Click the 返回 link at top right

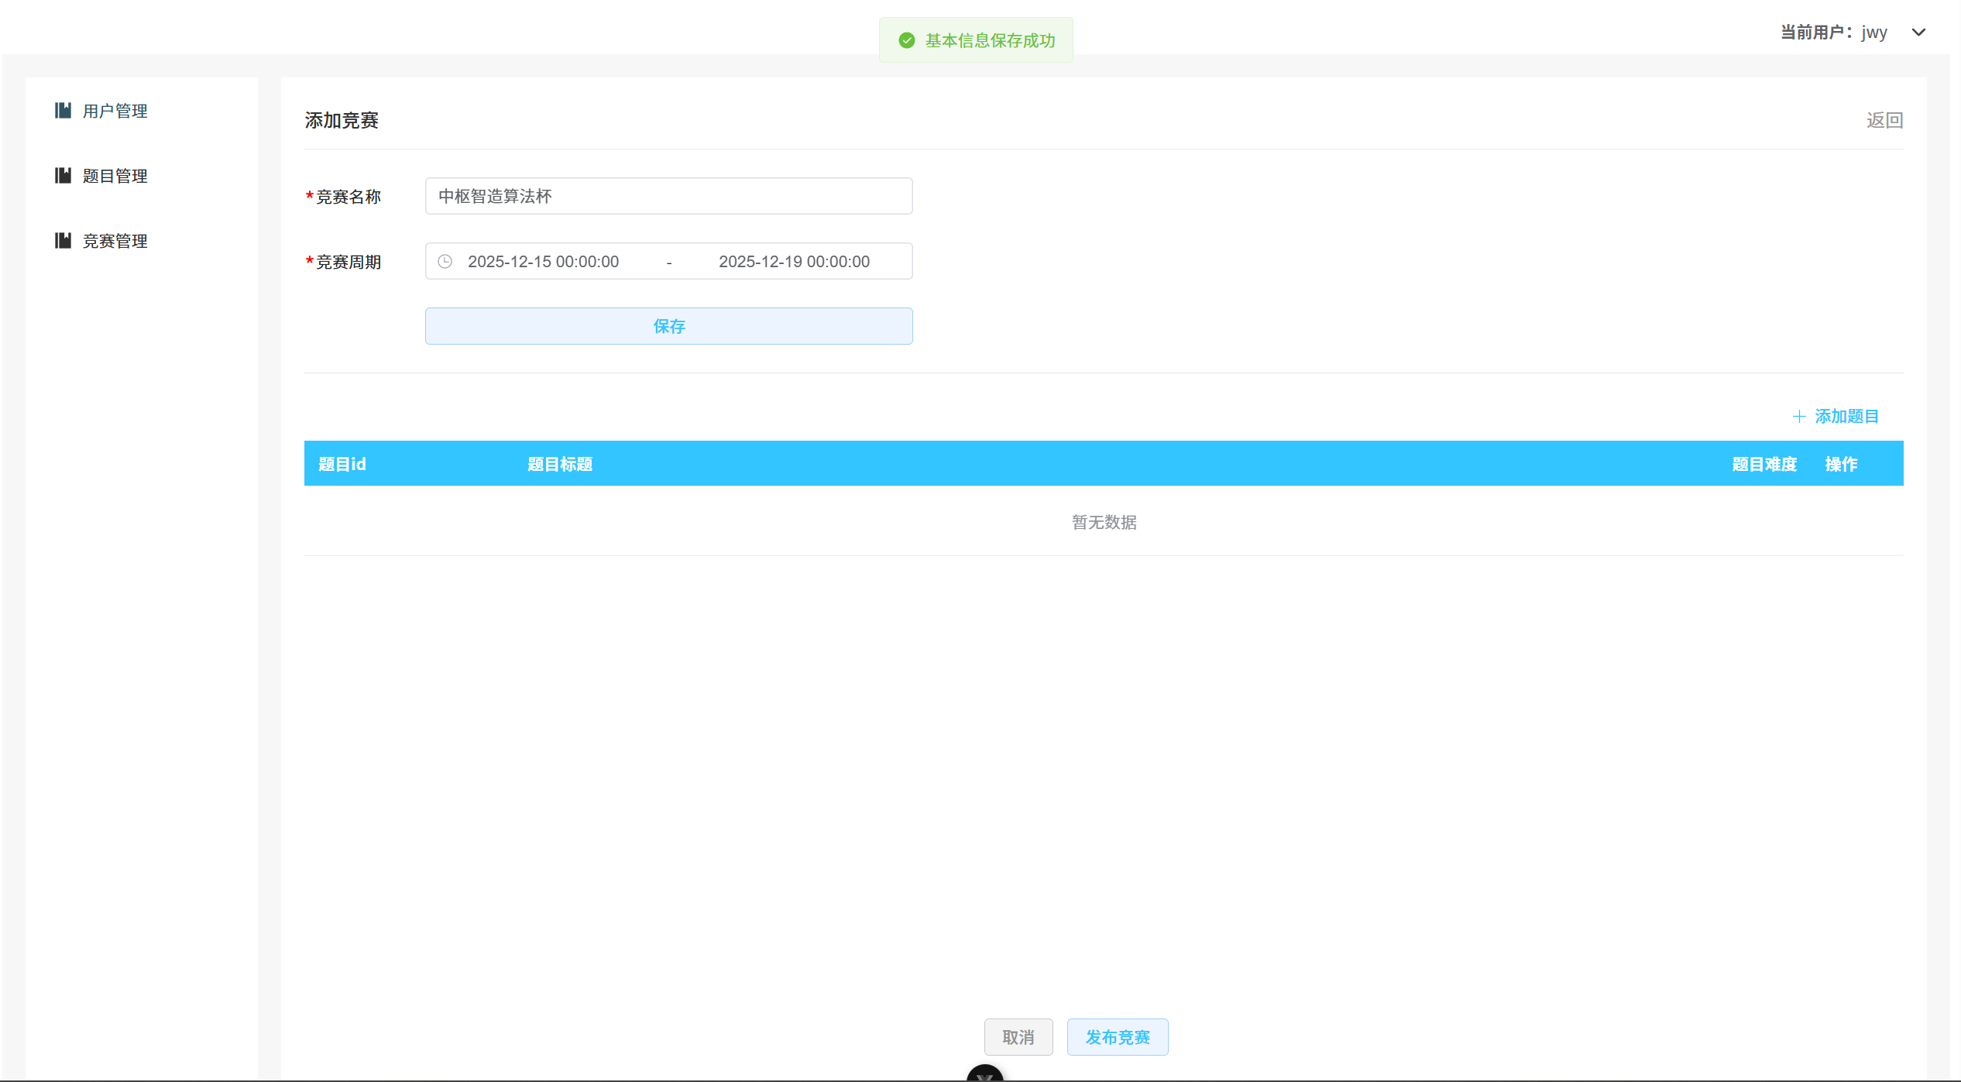(x=1884, y=120)
